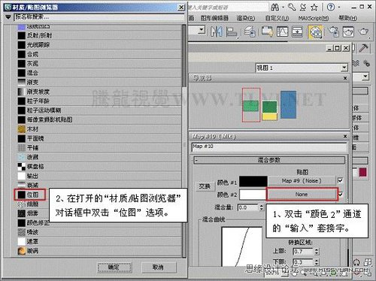Click the 上部 value spinner arrows
This screenshot has height=281, width=376.
click(x=317, y=251)
